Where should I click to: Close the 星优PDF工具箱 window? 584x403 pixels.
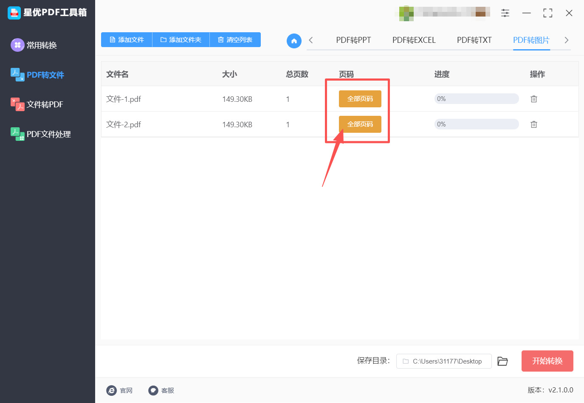point(569,13)
